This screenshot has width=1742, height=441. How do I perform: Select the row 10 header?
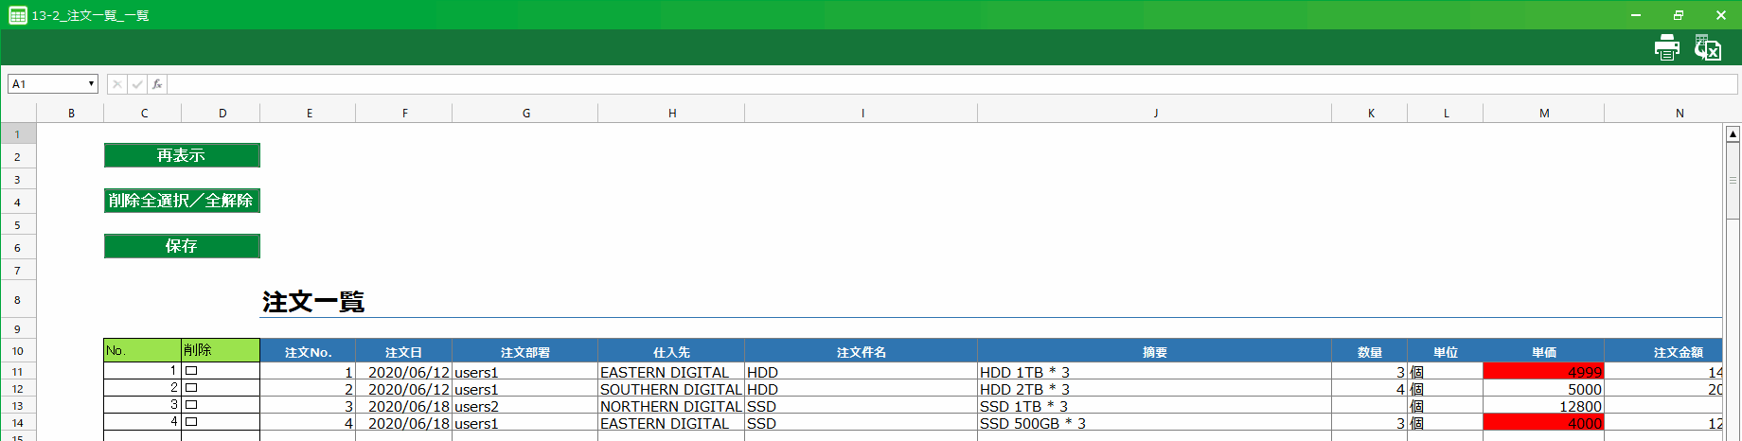pos(17,351)
